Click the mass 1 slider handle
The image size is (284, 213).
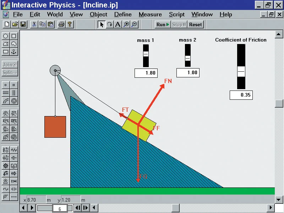pyautogui.click(x=146, y=54)
